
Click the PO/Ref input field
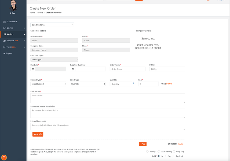pyautogui.click(x=167, y=69)
